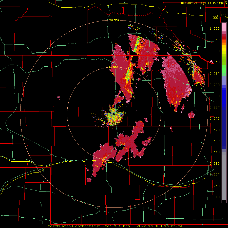Click the small isolated echo cell east of the radar

point(191,115)
